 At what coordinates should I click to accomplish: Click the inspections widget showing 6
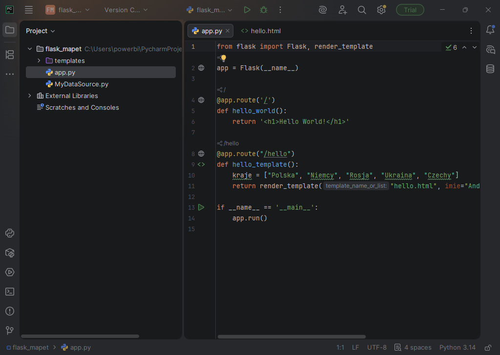coord(451,47)
